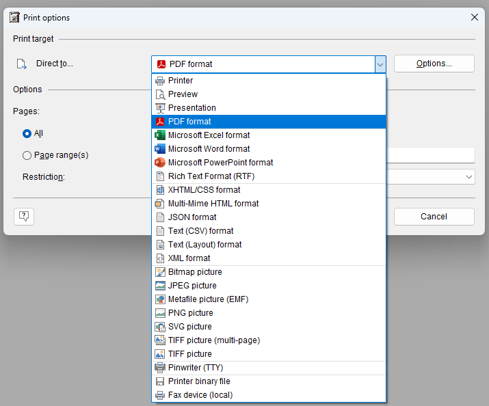This screenshot has width=489, height=406.
Task: Close the Print options dialog
Action: (x=474, y=18)
